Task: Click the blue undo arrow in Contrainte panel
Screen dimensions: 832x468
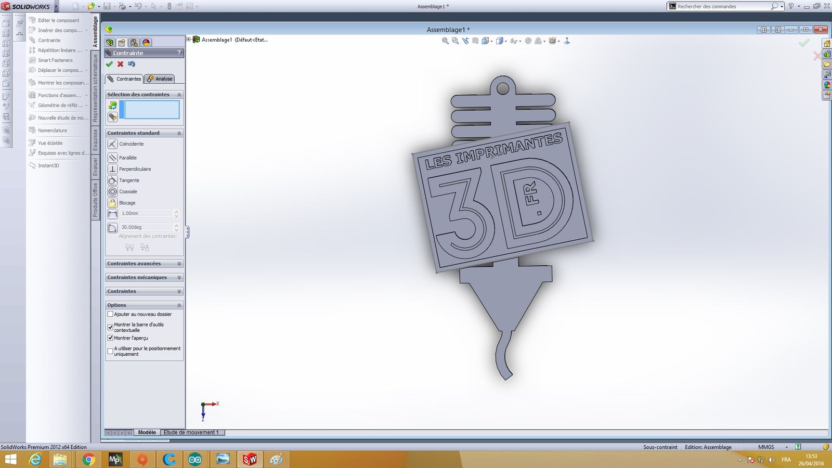Action: pos(132,64)
